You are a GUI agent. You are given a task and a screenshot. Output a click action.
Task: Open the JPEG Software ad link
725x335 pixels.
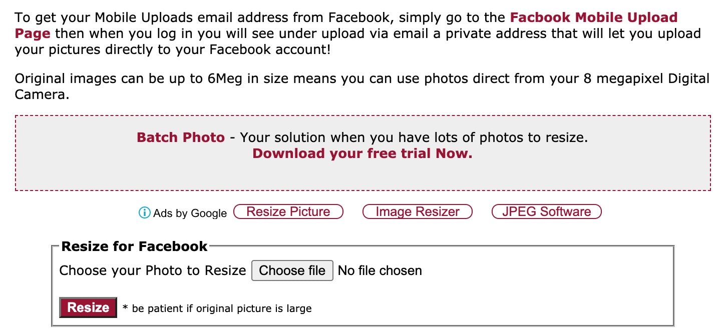point(546,211)
